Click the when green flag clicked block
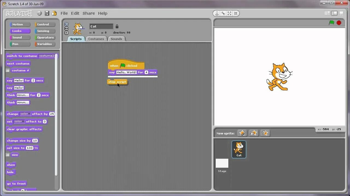Viewport: 350px width, 196px height. click(126, 65)
